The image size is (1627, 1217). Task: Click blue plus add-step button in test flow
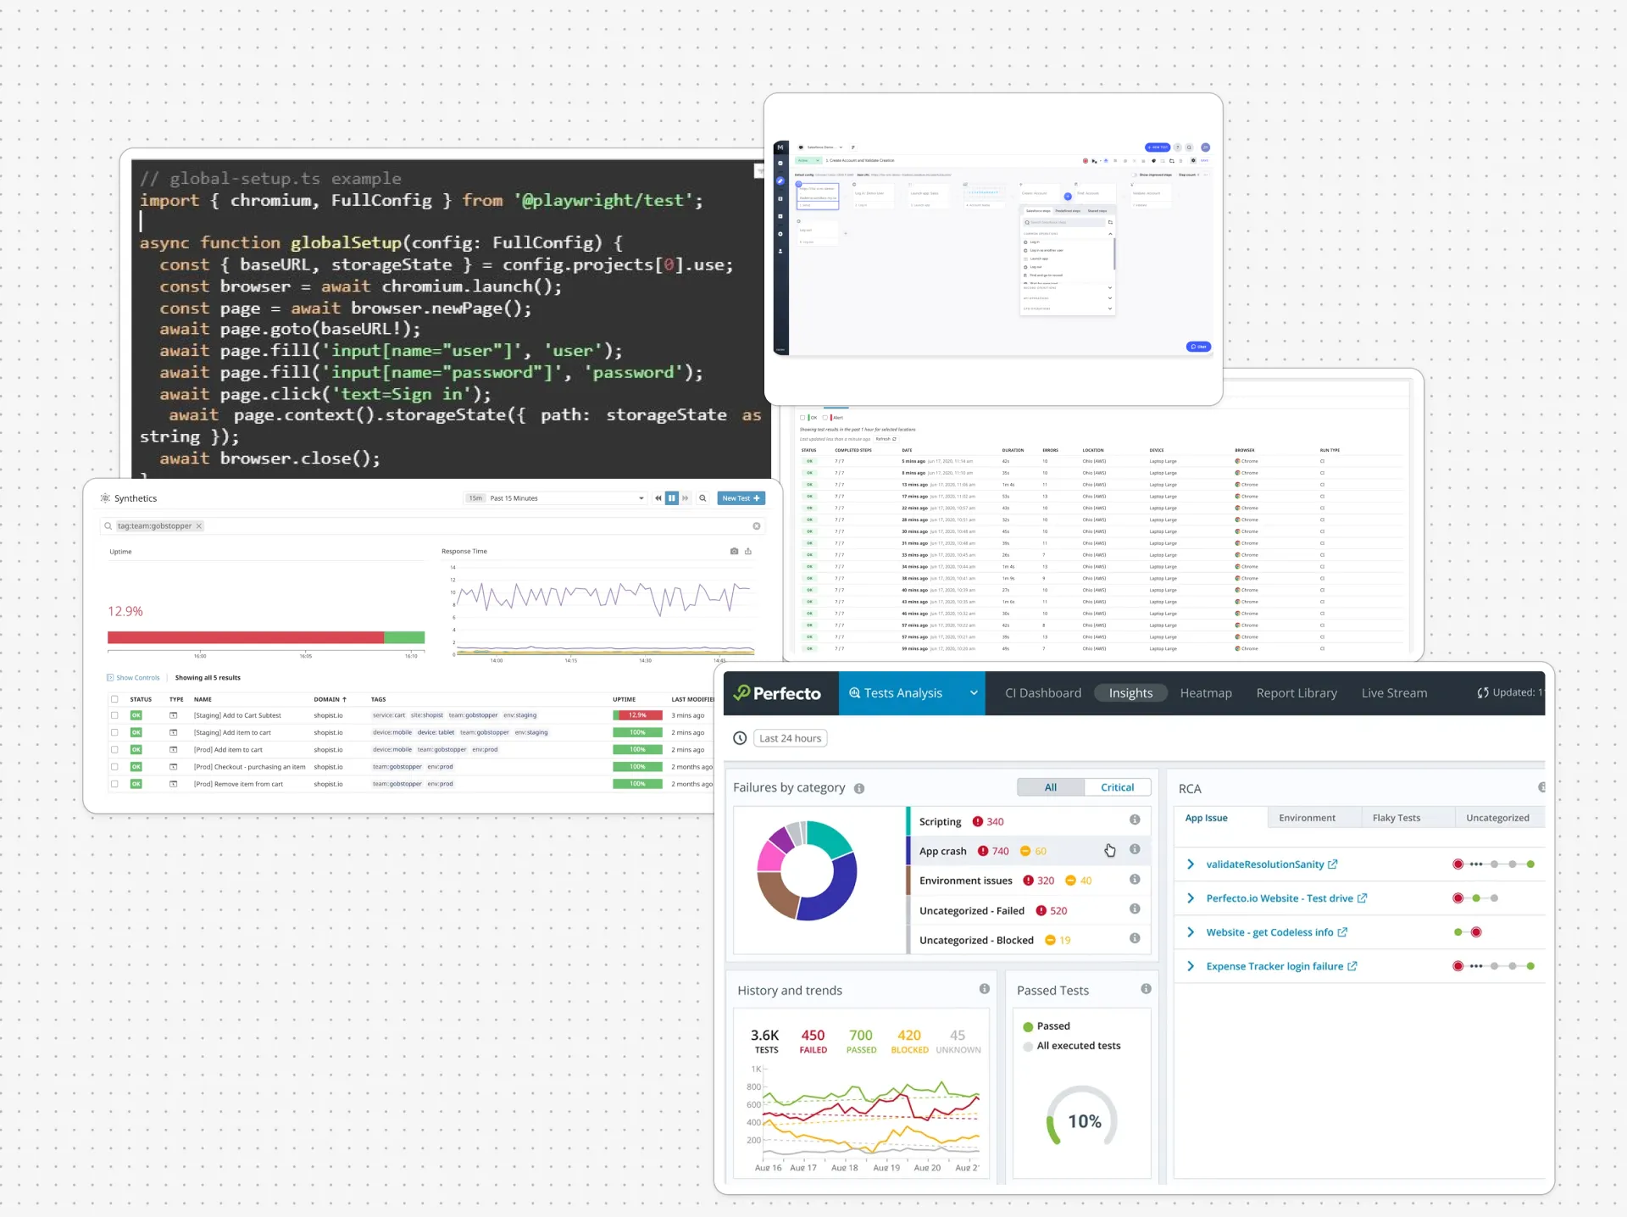[x=1068, y=196]
